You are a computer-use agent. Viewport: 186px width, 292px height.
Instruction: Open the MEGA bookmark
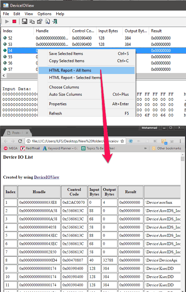pyautogui.click(x=11, y=148)
